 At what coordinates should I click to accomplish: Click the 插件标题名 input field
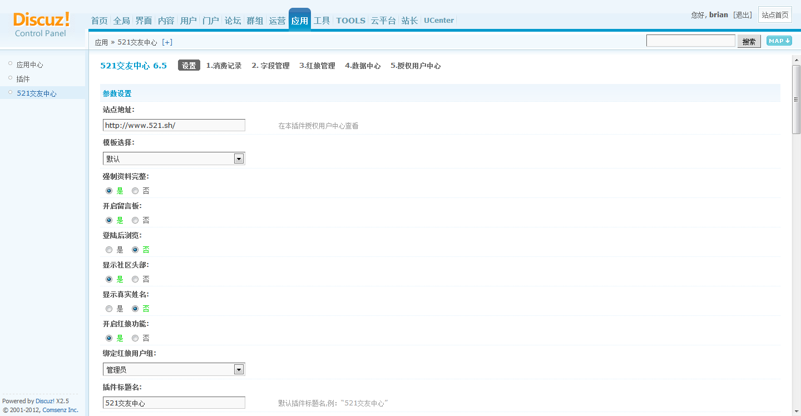pos(174,403)
